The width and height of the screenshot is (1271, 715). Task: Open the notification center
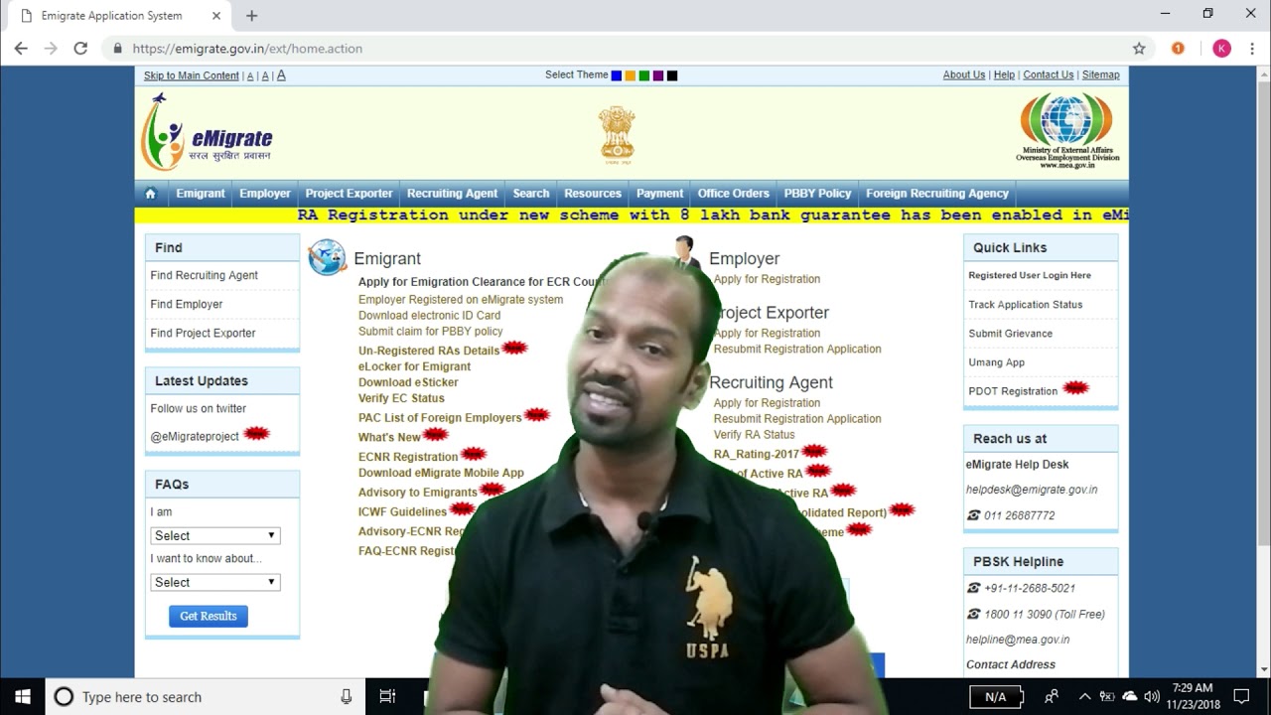point(1241,697)
